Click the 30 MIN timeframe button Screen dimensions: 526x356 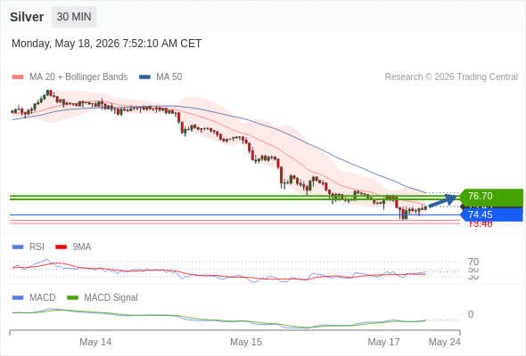coord(74,17)
